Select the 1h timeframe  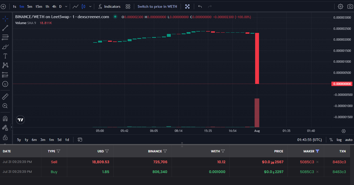(x=47, y=6)
